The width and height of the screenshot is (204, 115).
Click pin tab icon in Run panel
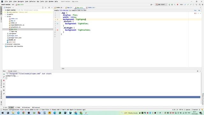[4, 94]
